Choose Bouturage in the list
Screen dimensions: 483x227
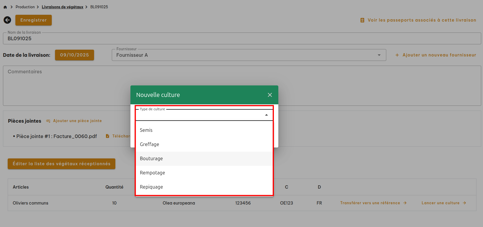pyautogui.click(x=151, y=158)
